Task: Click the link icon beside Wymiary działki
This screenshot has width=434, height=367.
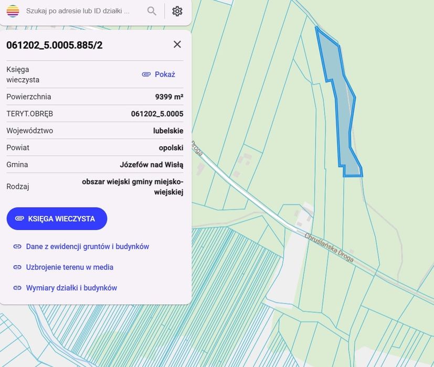Action: [x=17, y=288]
